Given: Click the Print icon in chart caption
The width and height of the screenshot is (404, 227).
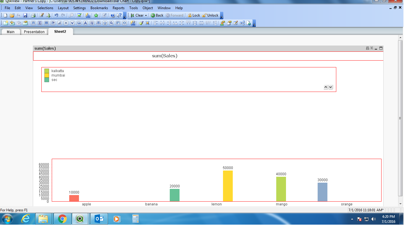Looking at the screenshot, I should (367, 48).
